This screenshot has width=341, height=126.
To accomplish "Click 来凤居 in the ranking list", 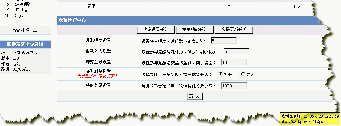I will [22, 10].
